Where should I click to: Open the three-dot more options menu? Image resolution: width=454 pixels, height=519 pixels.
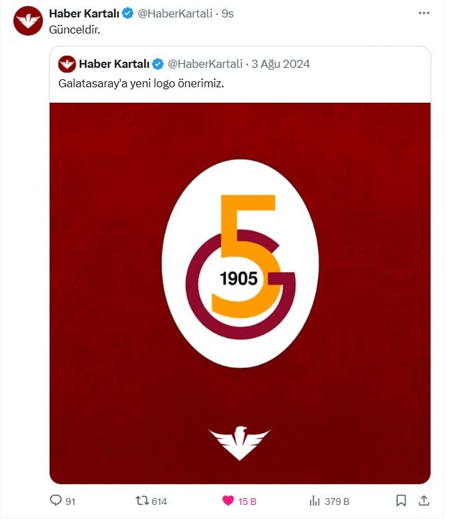[423, 13]
